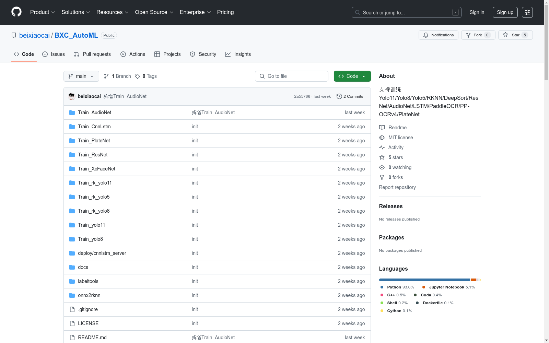Click the README.md file icon
The image size is (549, 343).
(x=72, y=338)
